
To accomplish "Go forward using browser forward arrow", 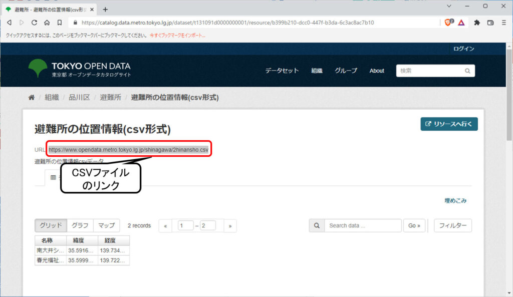I will point(22,23).
